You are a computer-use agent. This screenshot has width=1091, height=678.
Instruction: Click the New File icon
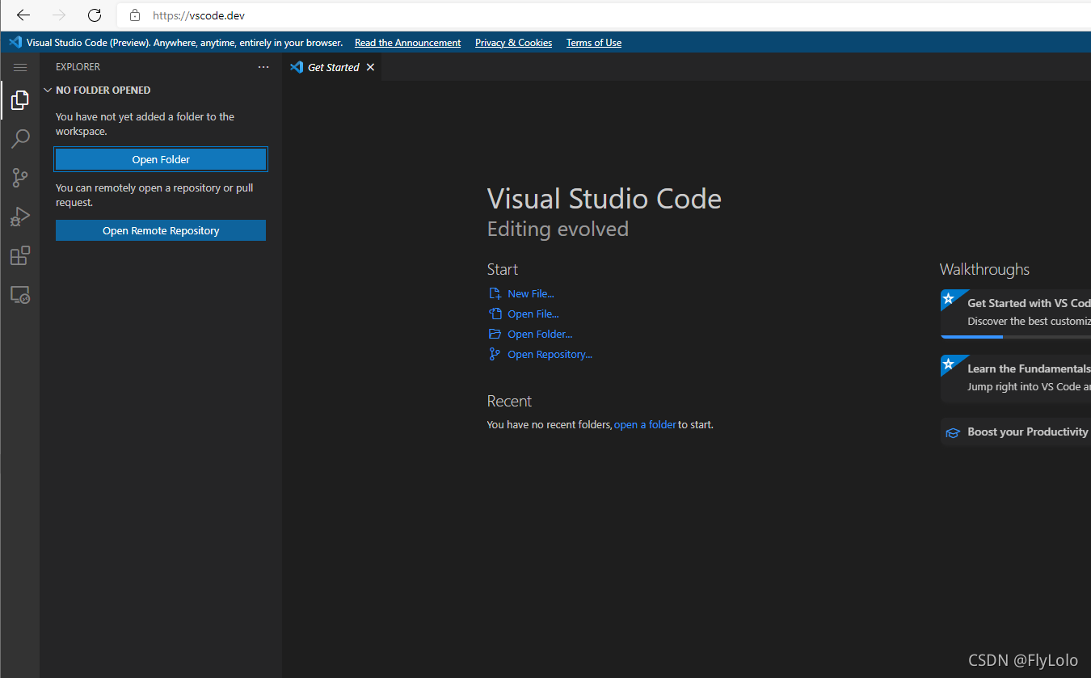pos(495,294)
